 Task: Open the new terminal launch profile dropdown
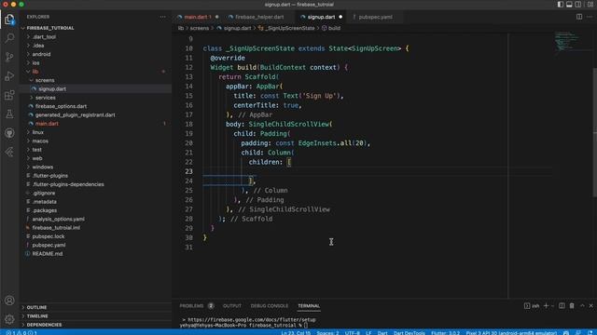552,306
